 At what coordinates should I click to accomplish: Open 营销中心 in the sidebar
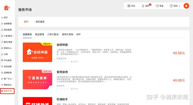click(8, 48)
